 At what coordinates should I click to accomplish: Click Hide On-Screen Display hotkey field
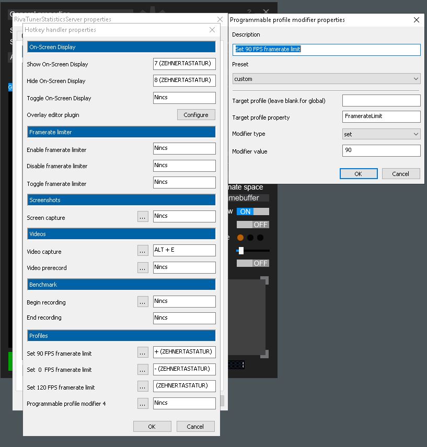click(x=184, y=80)
